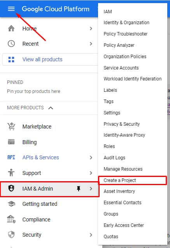Image resolution: width=170 pixels, height=248 pixels.
Task: Open the hamburger navigation menu
Action: tap(11, 9)
